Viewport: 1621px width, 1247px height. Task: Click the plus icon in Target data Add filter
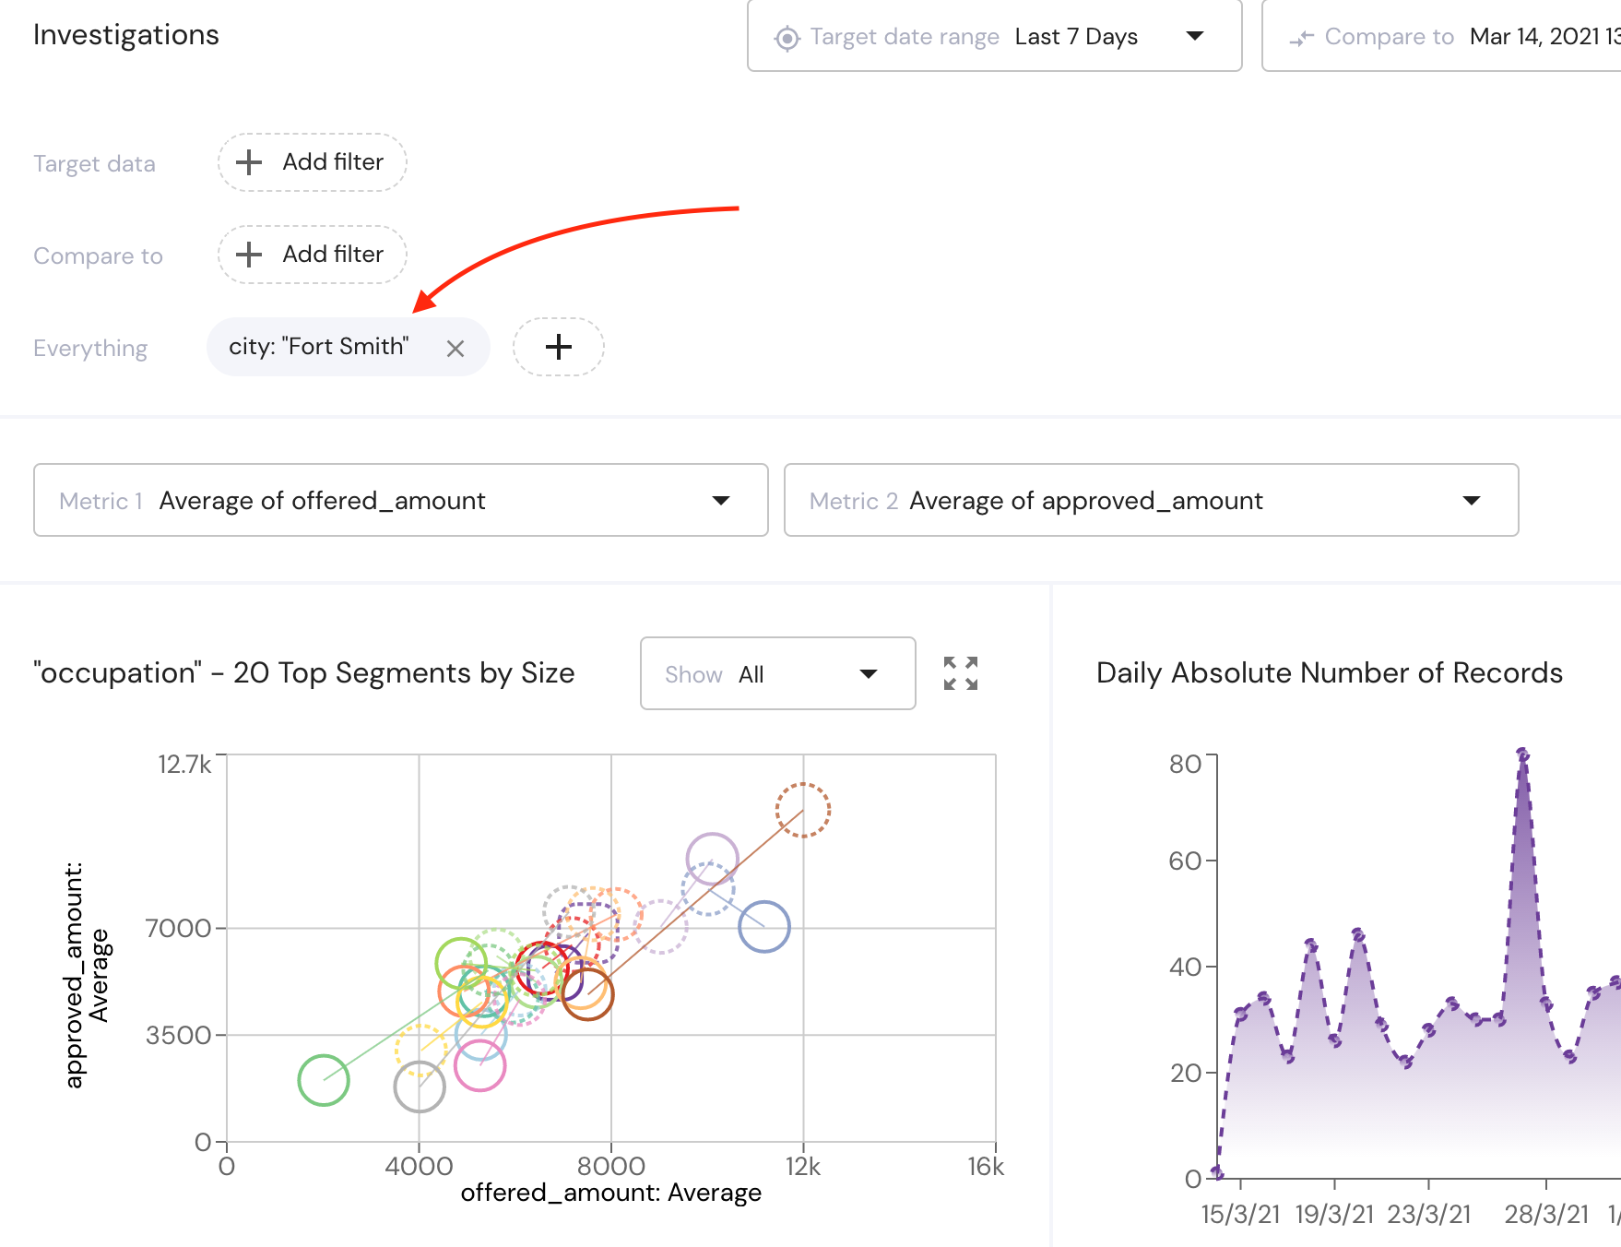click(249, 162)
